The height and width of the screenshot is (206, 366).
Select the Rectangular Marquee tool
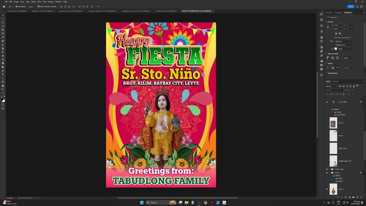[x=3, y=18]
